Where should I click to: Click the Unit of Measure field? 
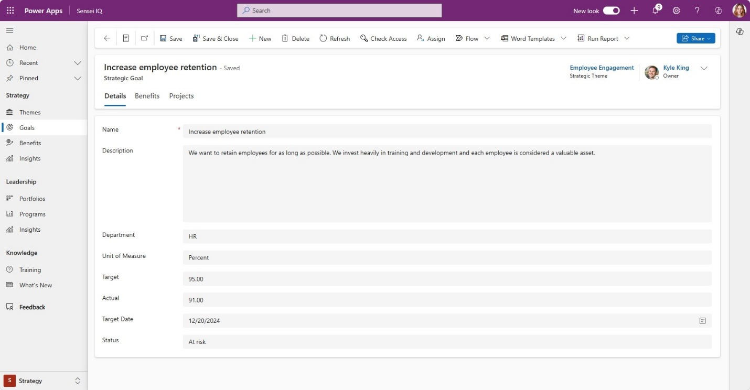[447, 257]
